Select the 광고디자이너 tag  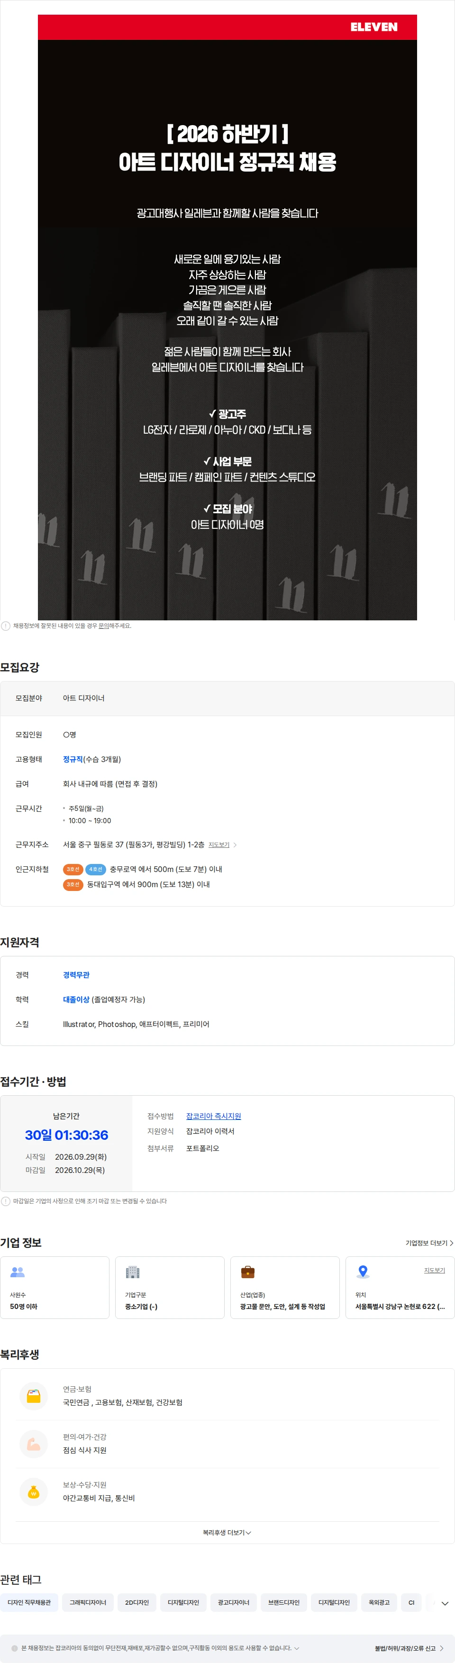(x=233, y=1602)
